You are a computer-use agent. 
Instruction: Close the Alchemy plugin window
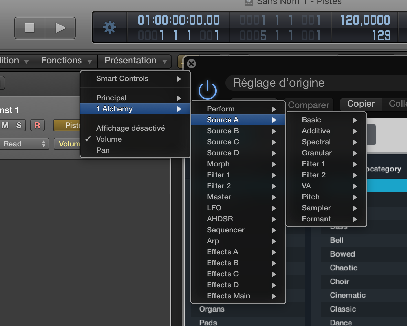pos(191,64)
